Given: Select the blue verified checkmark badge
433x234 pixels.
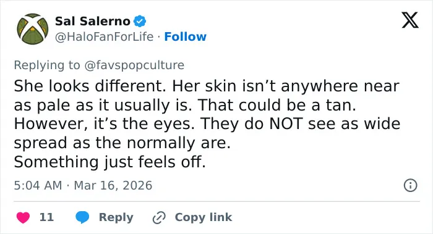Looking at the screenshot, I should [140, 21].
